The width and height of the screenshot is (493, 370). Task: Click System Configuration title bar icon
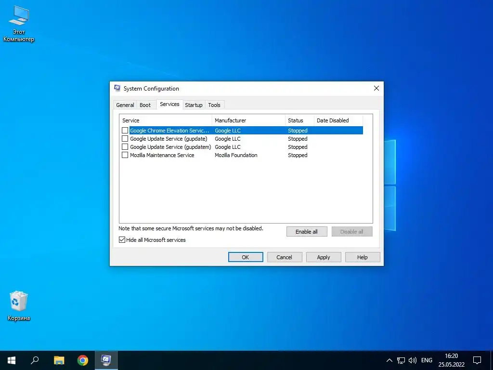click(x=117, y=89)
